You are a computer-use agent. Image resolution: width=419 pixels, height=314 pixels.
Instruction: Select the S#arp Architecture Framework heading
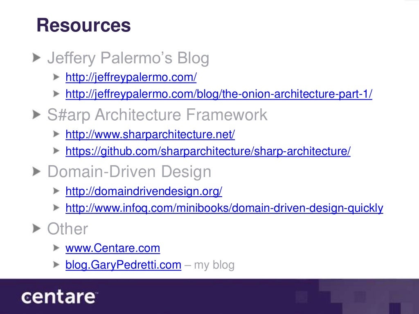coord(157,115)
